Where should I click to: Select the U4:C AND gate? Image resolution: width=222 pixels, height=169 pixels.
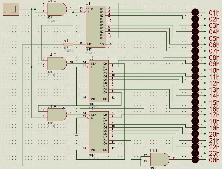pos(57,63)
